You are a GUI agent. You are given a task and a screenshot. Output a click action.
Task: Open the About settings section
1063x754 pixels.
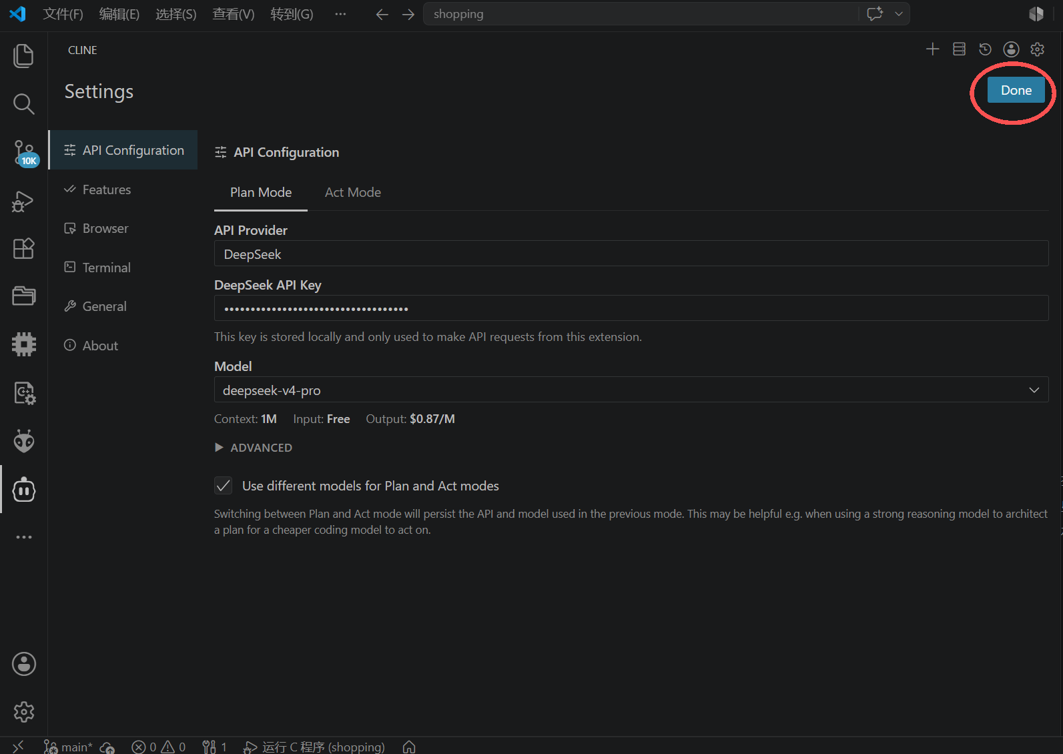(123, 346)
